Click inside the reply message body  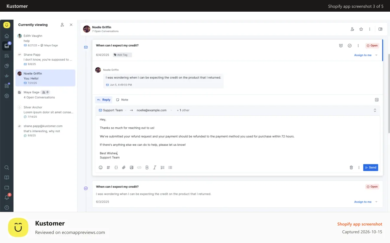pos(238,139)
